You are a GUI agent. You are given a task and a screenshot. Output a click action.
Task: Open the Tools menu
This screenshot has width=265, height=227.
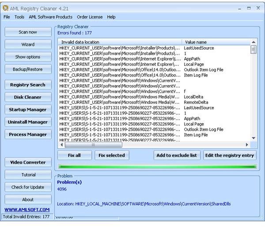(x=19, y=17)
